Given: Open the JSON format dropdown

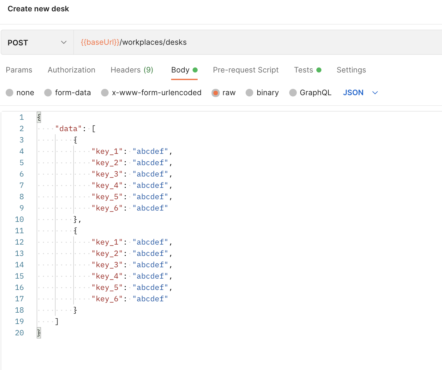Looking at the screenshot, I should point(361,93).
